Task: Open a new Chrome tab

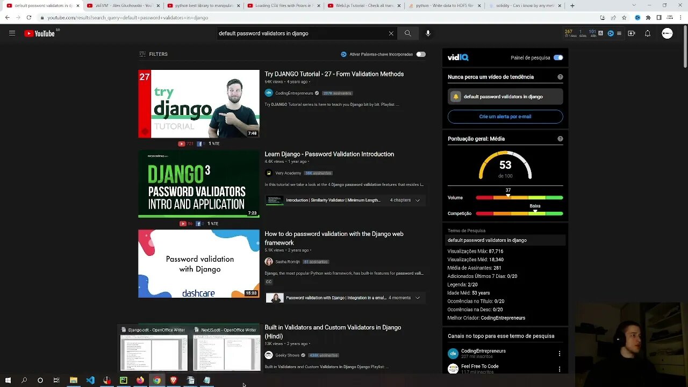Action: coord(572,5)
